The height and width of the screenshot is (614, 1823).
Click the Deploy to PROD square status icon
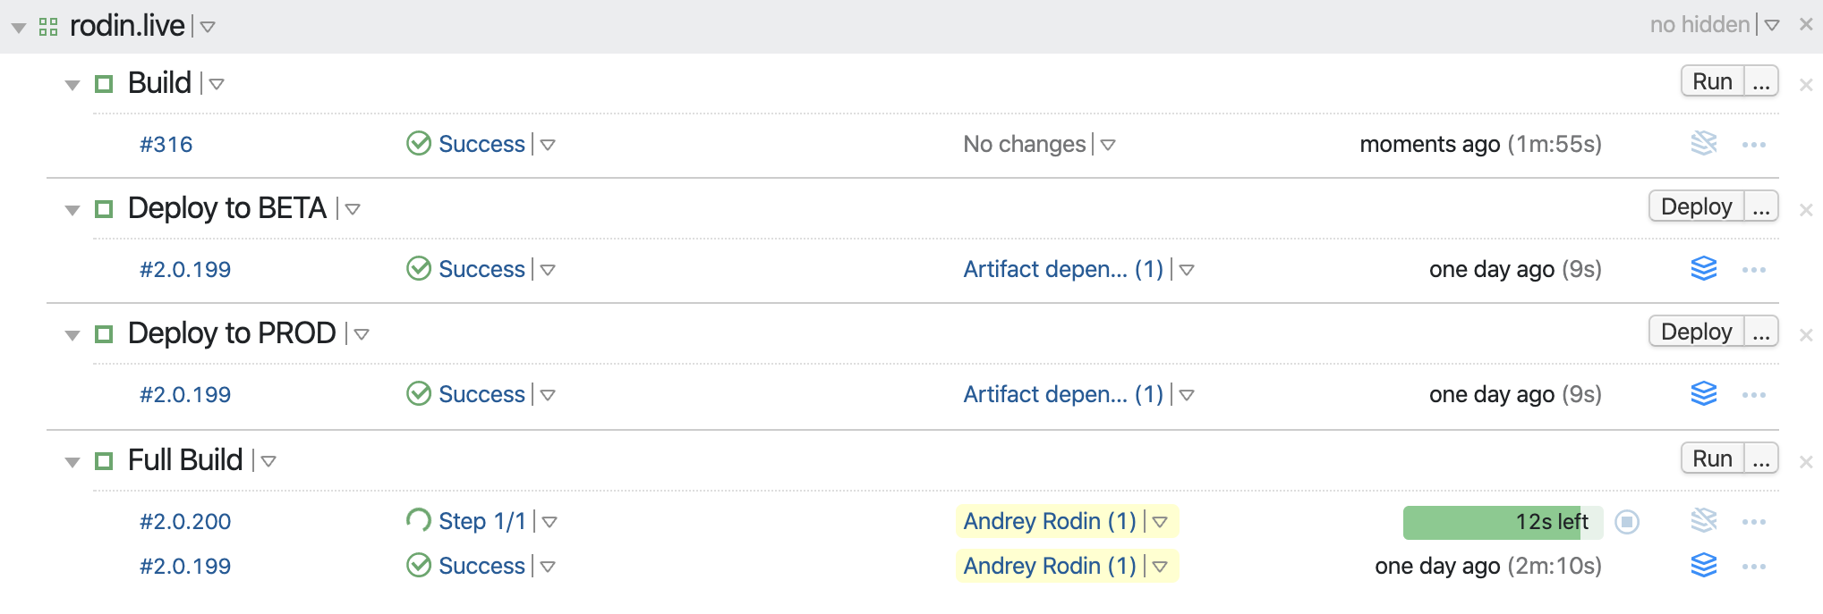[x=104, y=334]
